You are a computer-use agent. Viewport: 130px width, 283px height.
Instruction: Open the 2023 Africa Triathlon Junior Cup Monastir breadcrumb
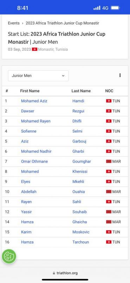coord(62,23)
